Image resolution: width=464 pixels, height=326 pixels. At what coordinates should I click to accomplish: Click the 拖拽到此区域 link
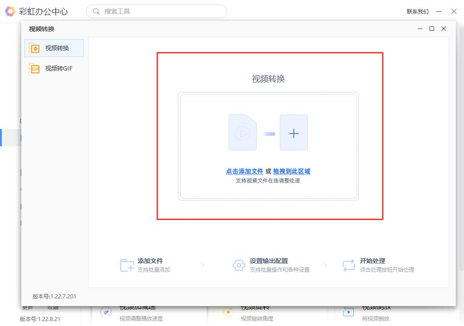[292, 172]
